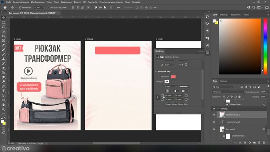
Task: Hide the text layer with T thumbnail
Action: [214, 122]
